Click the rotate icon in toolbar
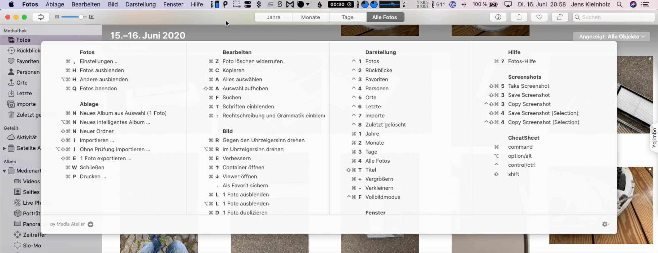 pyautogui.click(x=560, y=17)
